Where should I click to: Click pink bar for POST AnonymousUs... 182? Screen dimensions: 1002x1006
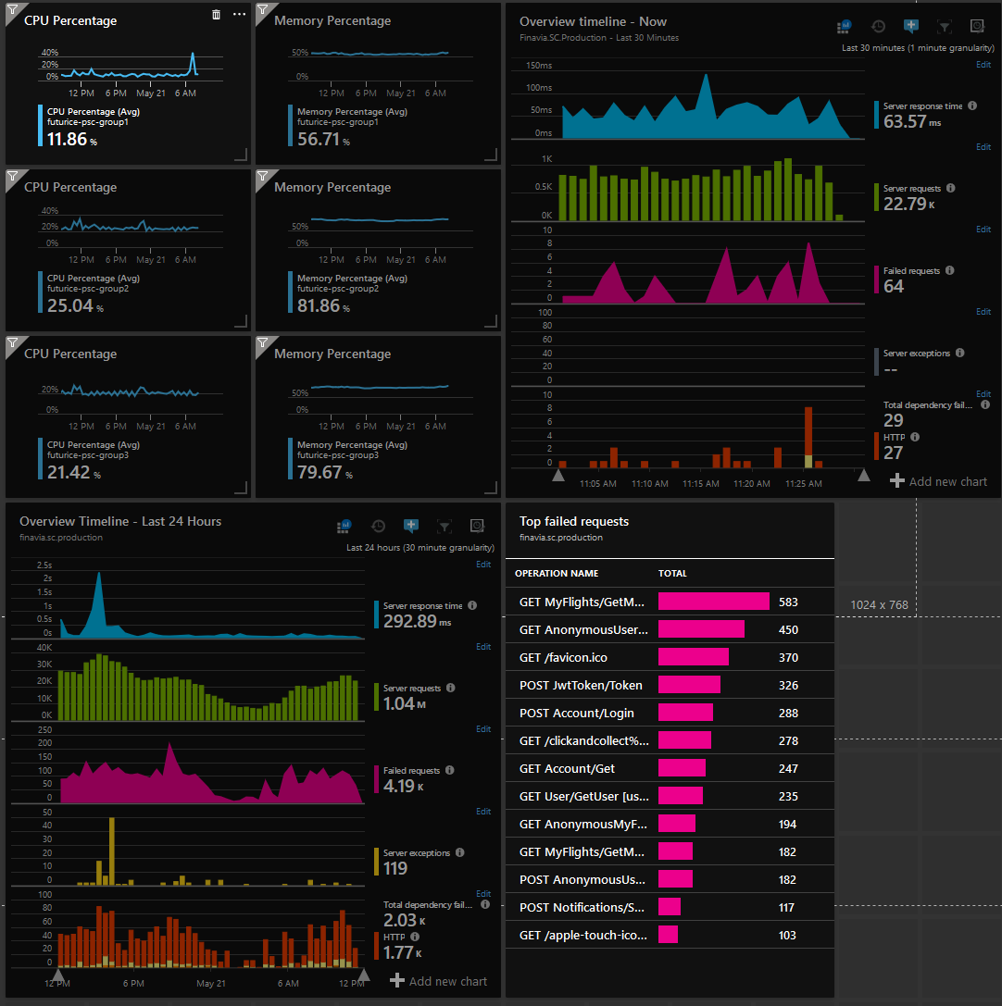[675, 879]
